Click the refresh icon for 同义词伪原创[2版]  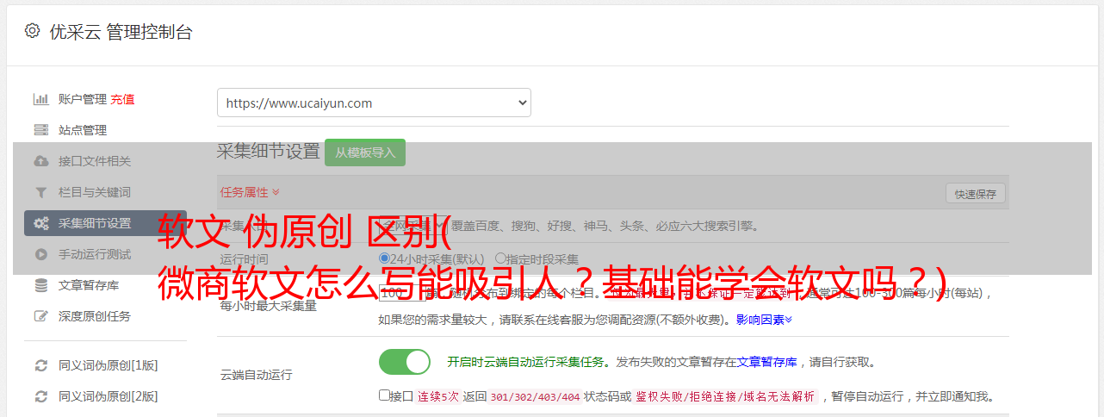tap(40, 396)
